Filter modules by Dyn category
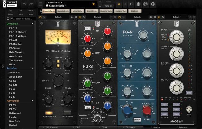This screenshot has width=202, height=129. (x=11, y=10)
